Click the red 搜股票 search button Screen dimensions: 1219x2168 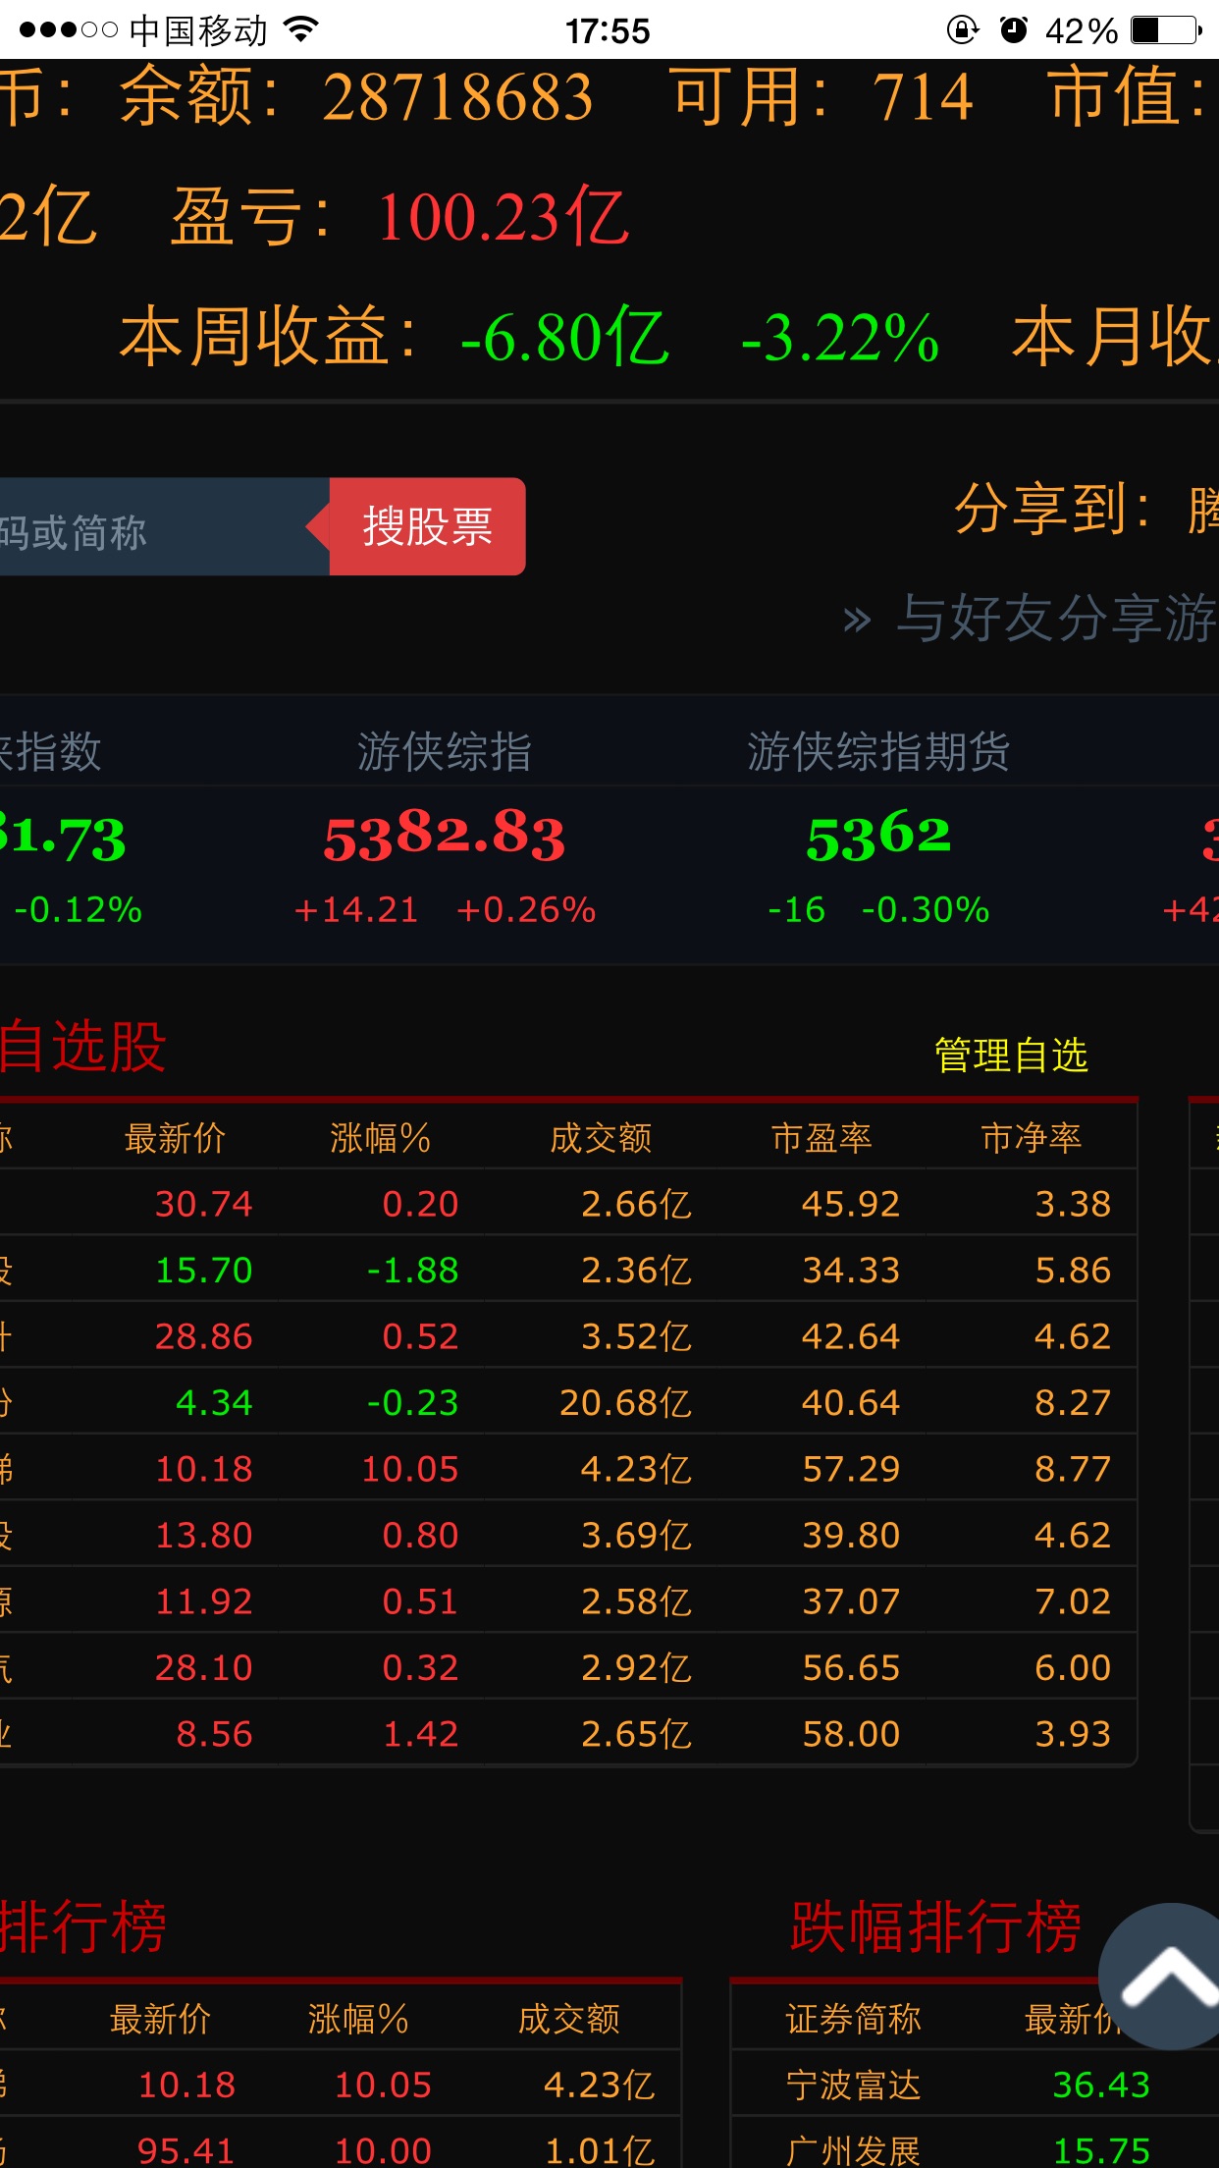coord(427,526)
